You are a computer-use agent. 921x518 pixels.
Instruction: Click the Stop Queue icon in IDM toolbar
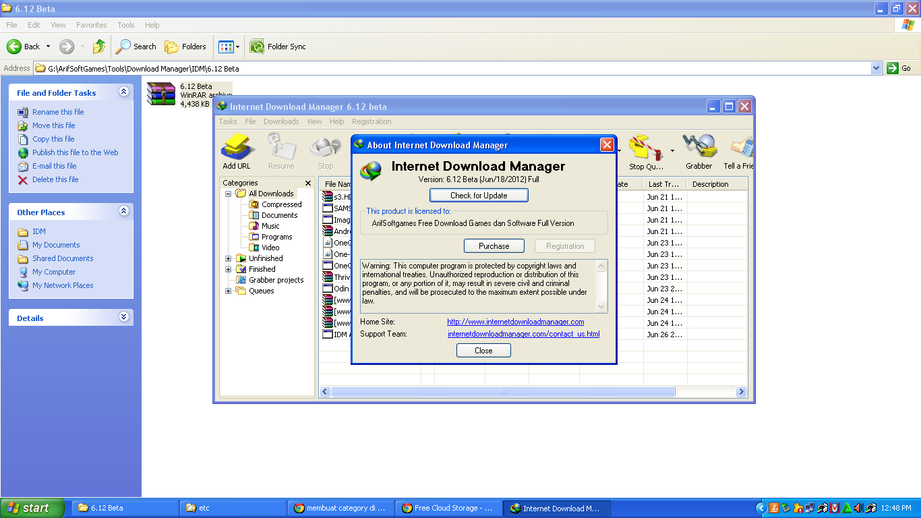click(x=645, y=146)
